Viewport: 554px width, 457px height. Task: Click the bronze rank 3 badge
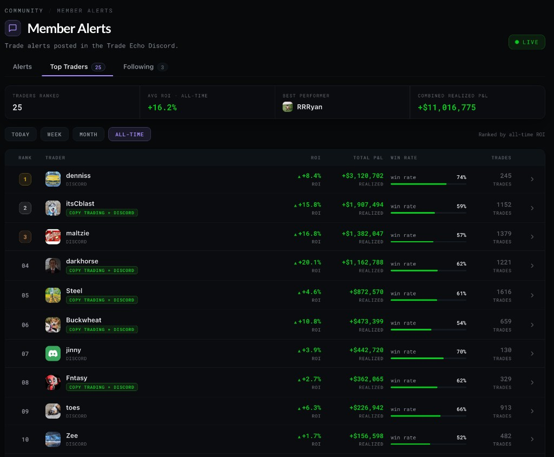coord(25,237)
